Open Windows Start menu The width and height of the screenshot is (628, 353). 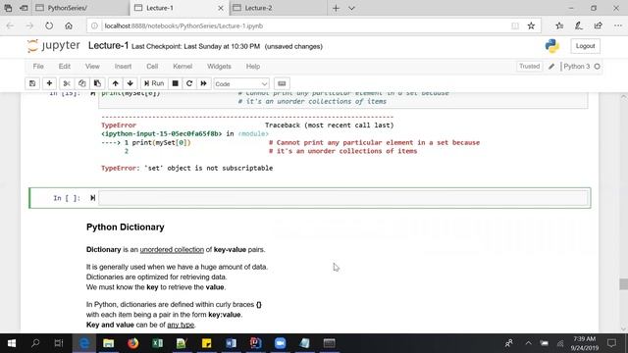[12, 343]
